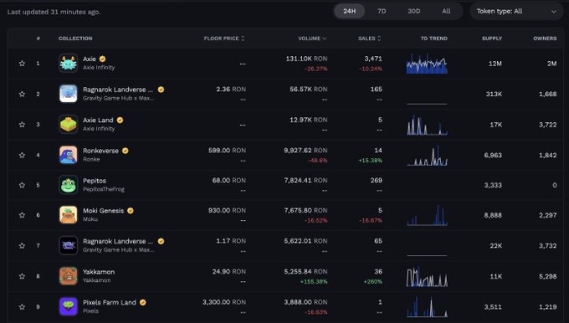Image resolution: width=569 pixels, height=323 pixels.
Task: Click the Last updated 31 minutes ago text
Action: [54, 12]
